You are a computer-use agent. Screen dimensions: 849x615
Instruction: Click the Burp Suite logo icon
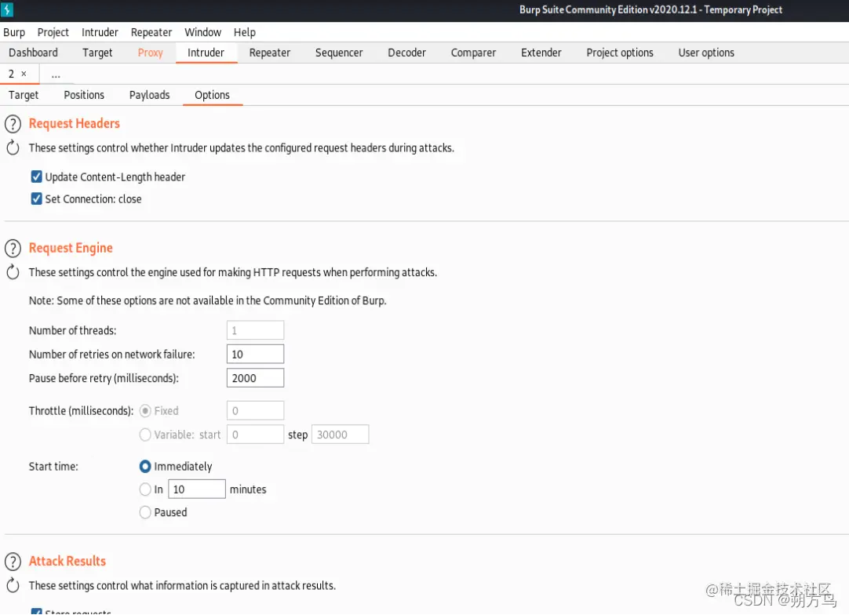coord(7,9)
